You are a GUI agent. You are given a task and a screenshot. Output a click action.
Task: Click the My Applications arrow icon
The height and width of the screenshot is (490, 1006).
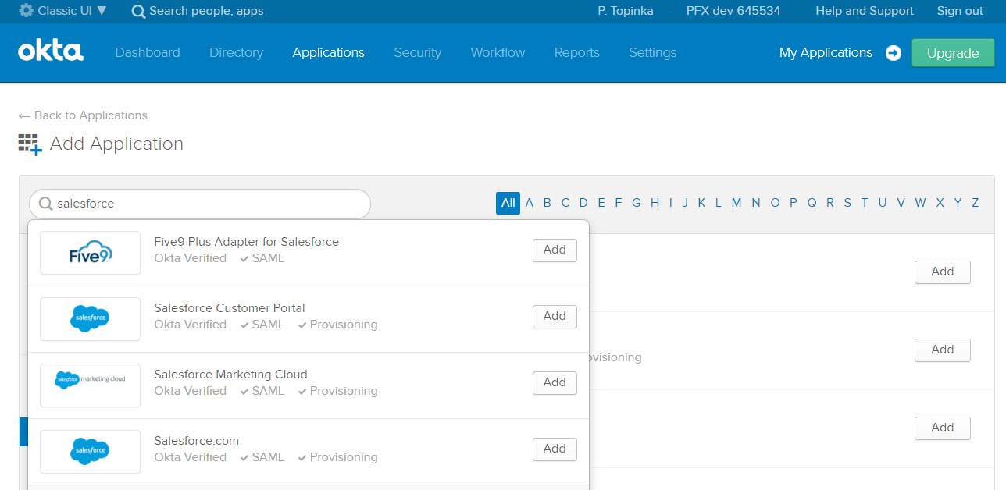[893, 53]
